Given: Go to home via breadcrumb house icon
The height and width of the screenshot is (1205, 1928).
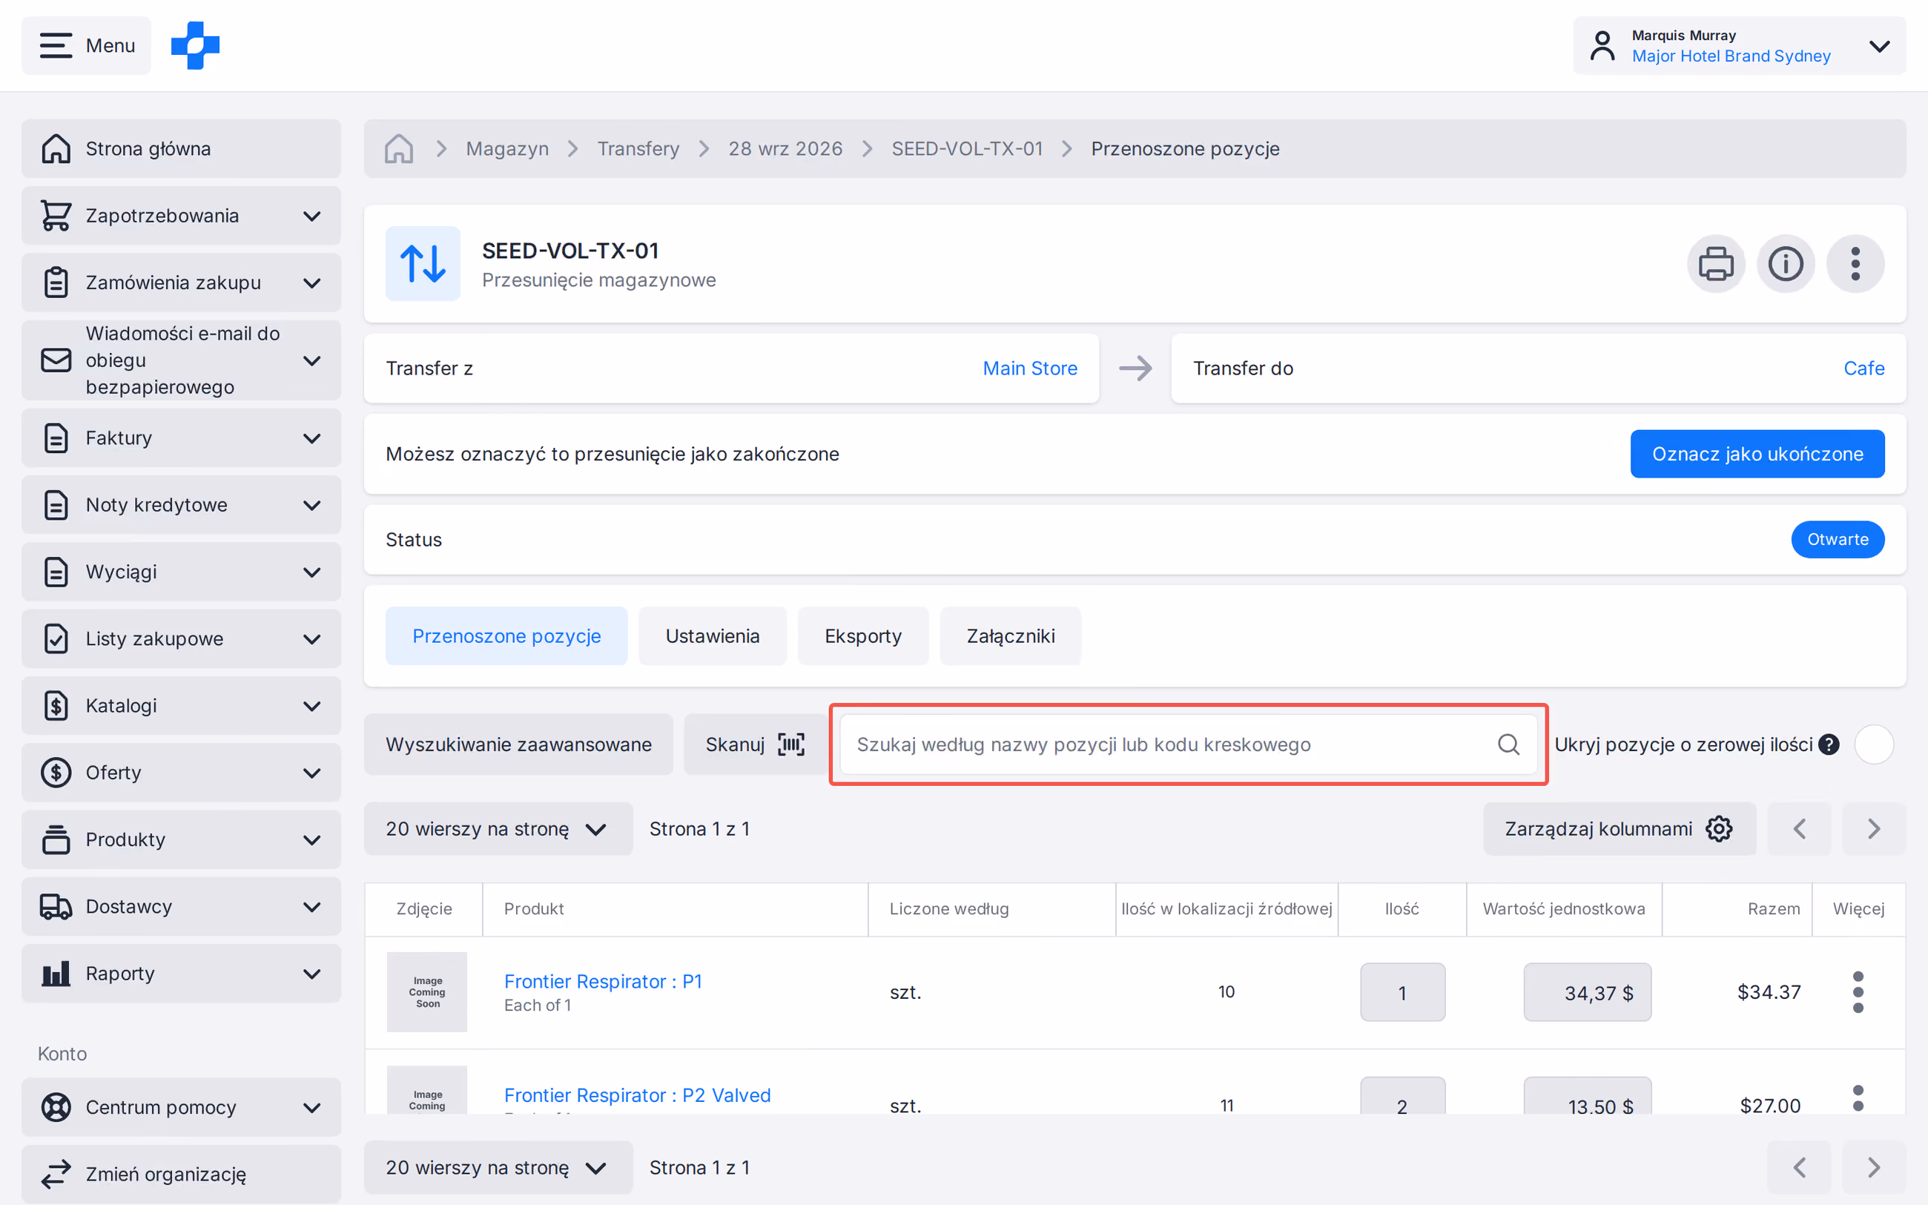Looking at the screenshot, I should pos(398,149).
